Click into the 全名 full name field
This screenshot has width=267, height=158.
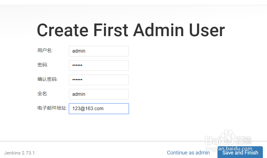(99, 94)
